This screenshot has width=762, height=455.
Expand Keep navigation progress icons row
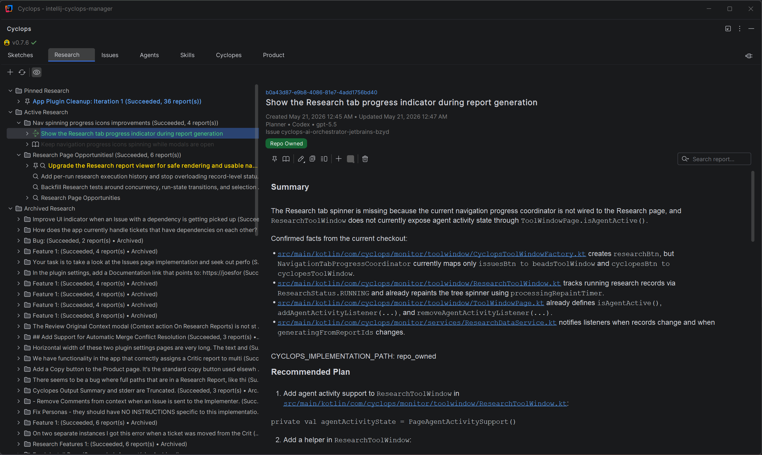point(27,144)
